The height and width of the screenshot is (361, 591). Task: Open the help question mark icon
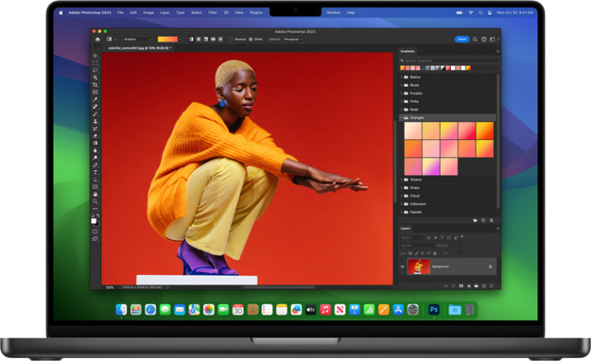[483, 39]
